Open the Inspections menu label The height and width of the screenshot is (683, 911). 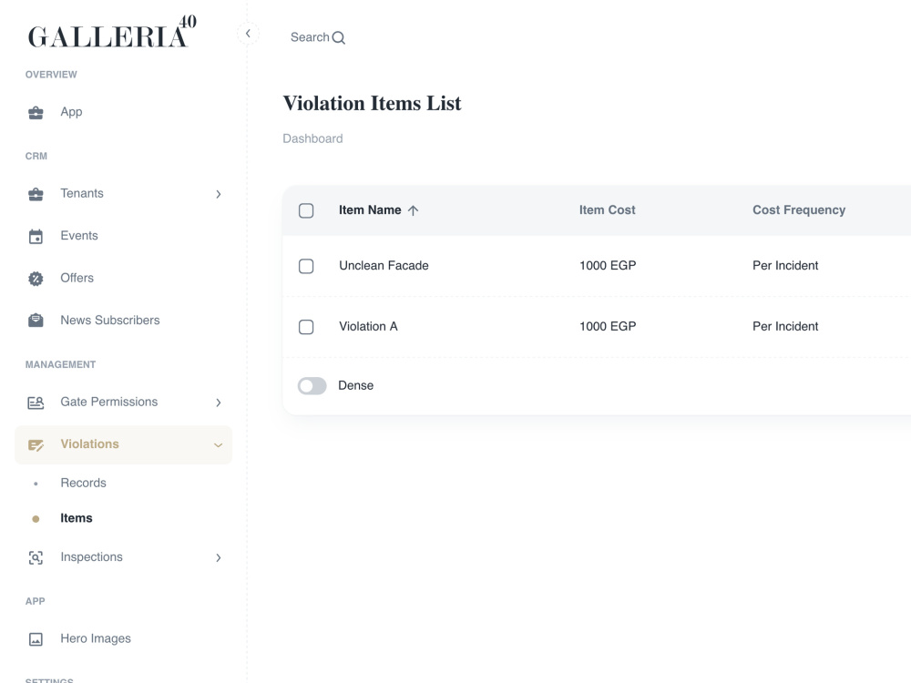[x=92, y=557]
